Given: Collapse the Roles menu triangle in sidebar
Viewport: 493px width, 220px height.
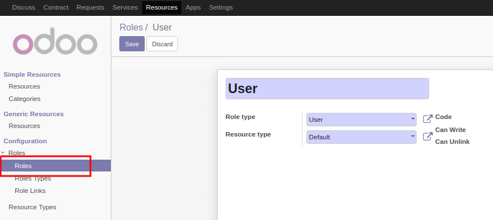Looking at the screenshot, I should click(x=3, y=153).
